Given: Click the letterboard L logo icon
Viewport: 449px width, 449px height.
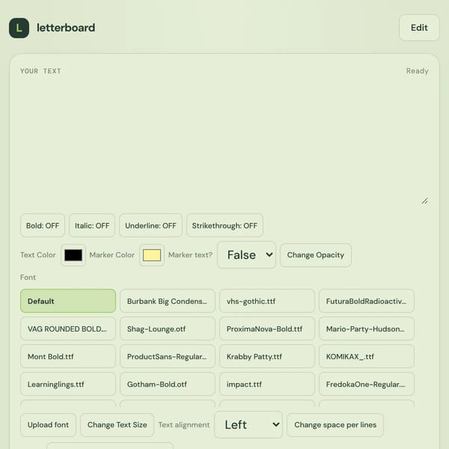Looking at the screenshot, I should pyautogui.click(x=19, y=28).
